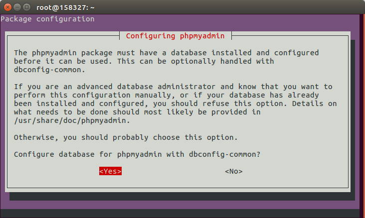Minimize the terminal window
Screen dimensions: 365x218
[17, 7]
